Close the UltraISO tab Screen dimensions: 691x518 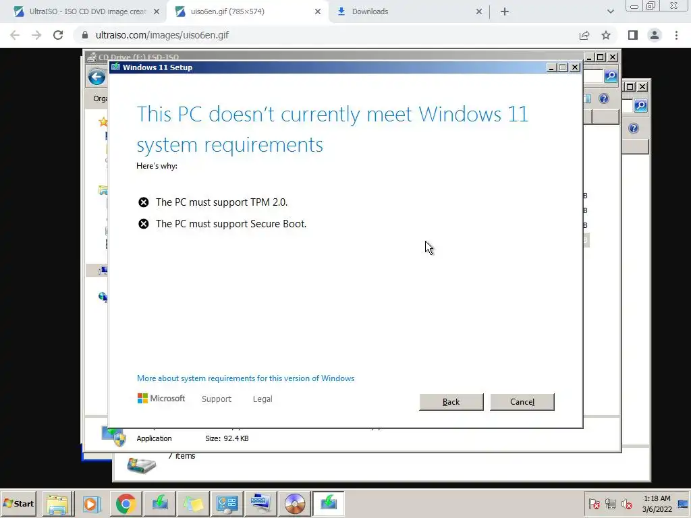[x=157, y=11]
